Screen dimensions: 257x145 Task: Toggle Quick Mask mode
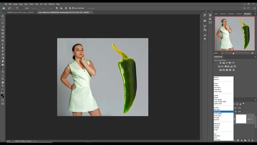3,100
